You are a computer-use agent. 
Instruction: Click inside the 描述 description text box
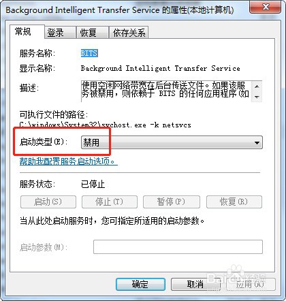coord(166,91)
